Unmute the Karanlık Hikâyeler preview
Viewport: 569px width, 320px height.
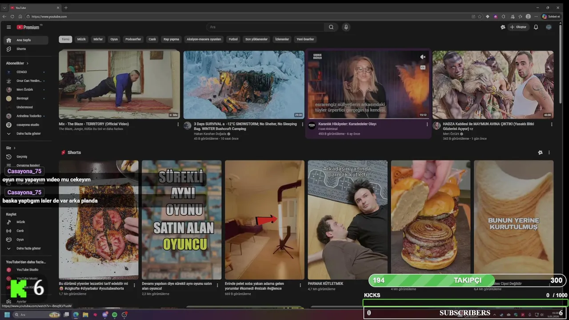(x=423, y=57)
